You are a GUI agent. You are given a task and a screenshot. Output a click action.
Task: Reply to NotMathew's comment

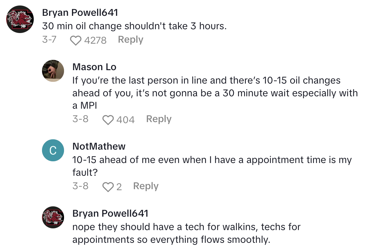pyautogui.click(x=146, y=186)
